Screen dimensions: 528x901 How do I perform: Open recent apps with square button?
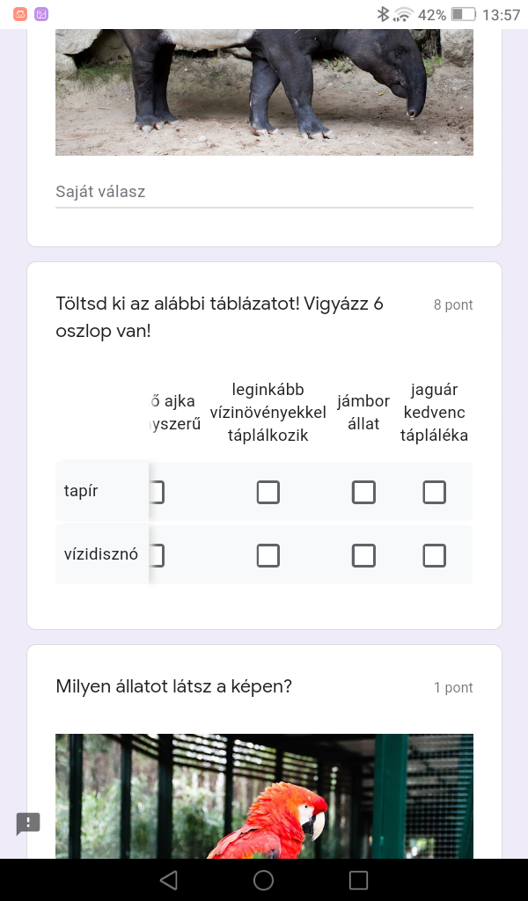click(x=358, y=880)
